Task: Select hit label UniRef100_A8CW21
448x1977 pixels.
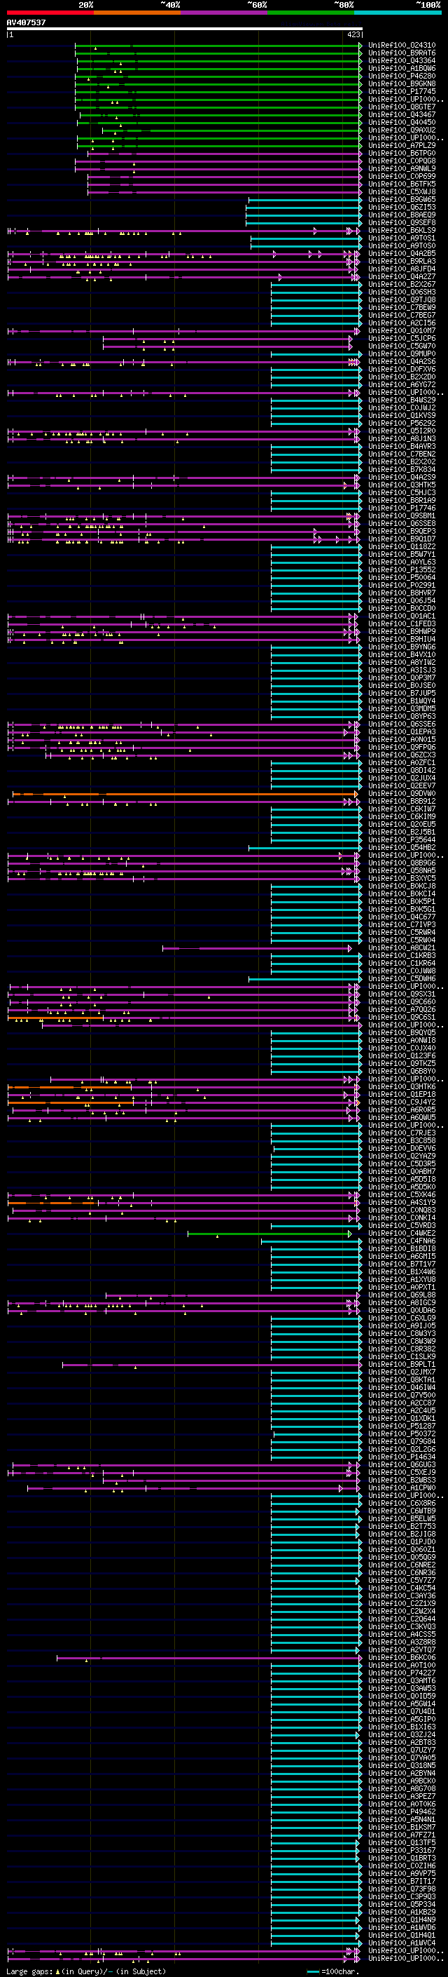Action: 401,948
